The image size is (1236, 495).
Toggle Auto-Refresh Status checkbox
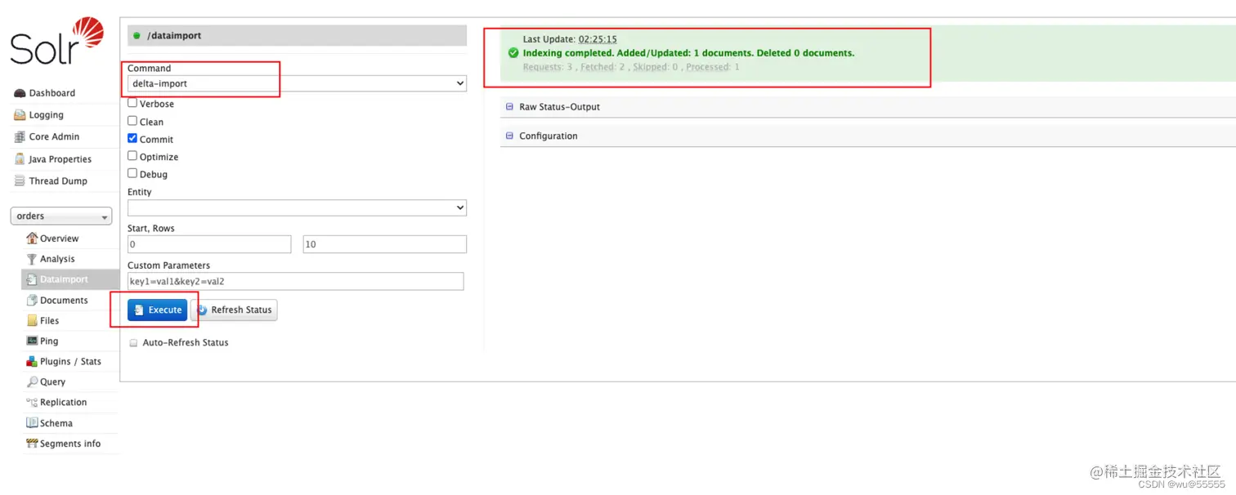[134, 343]
